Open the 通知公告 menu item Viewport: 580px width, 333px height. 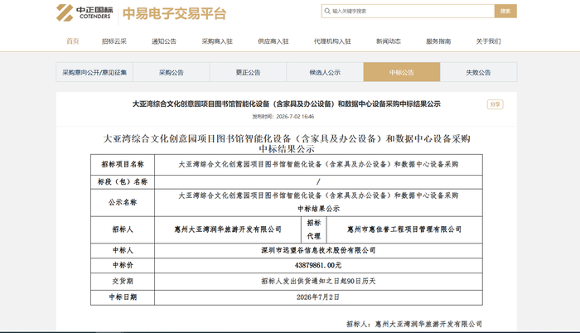click(x=164, y=41)
